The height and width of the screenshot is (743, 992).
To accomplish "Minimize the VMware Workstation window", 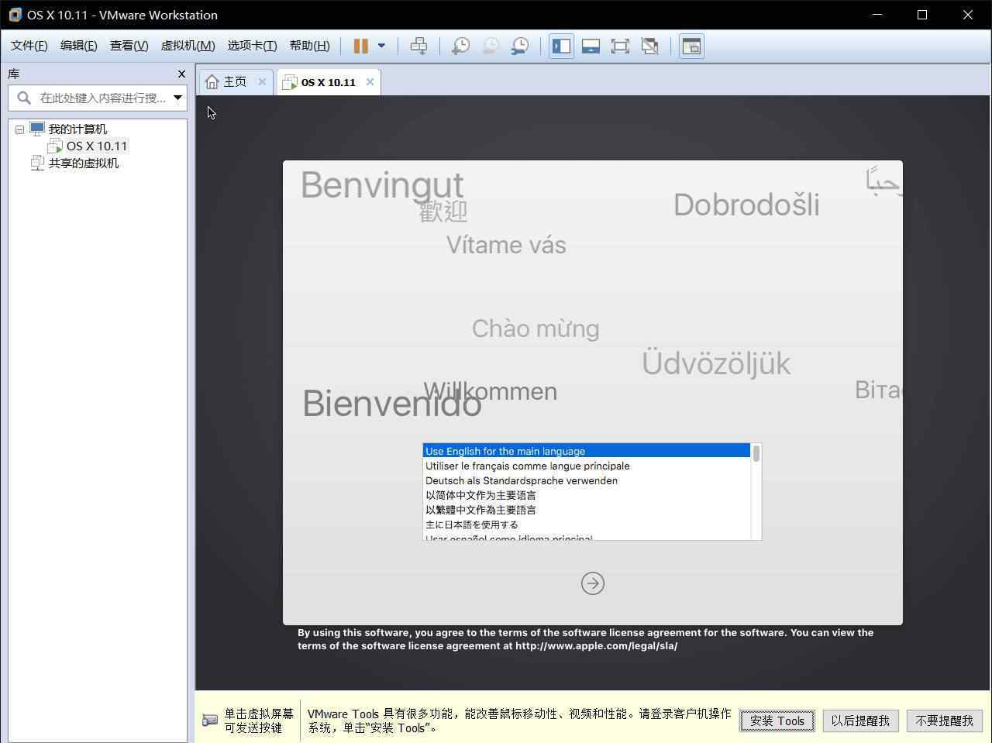I will 877,15.
